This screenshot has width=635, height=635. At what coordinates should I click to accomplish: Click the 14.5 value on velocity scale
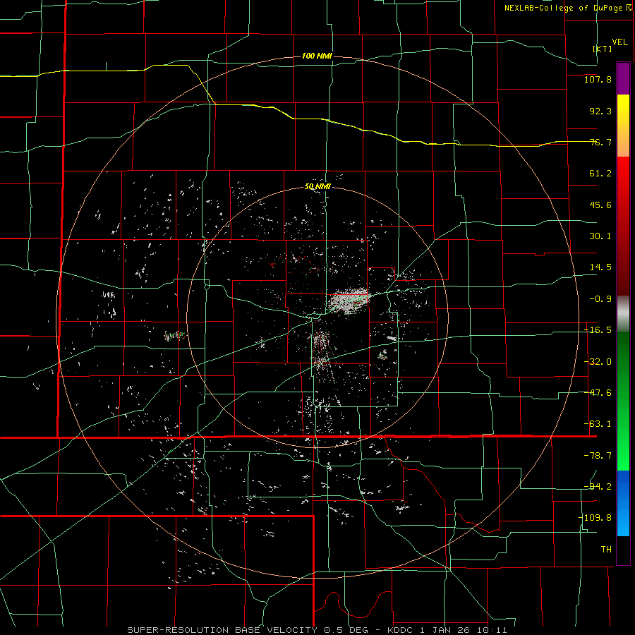click(x=600, y=267)
